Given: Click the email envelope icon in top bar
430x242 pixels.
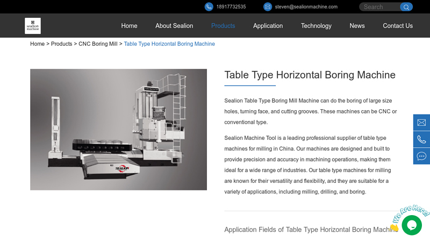Looking at the screenshot, I should [x=267, y=7].
